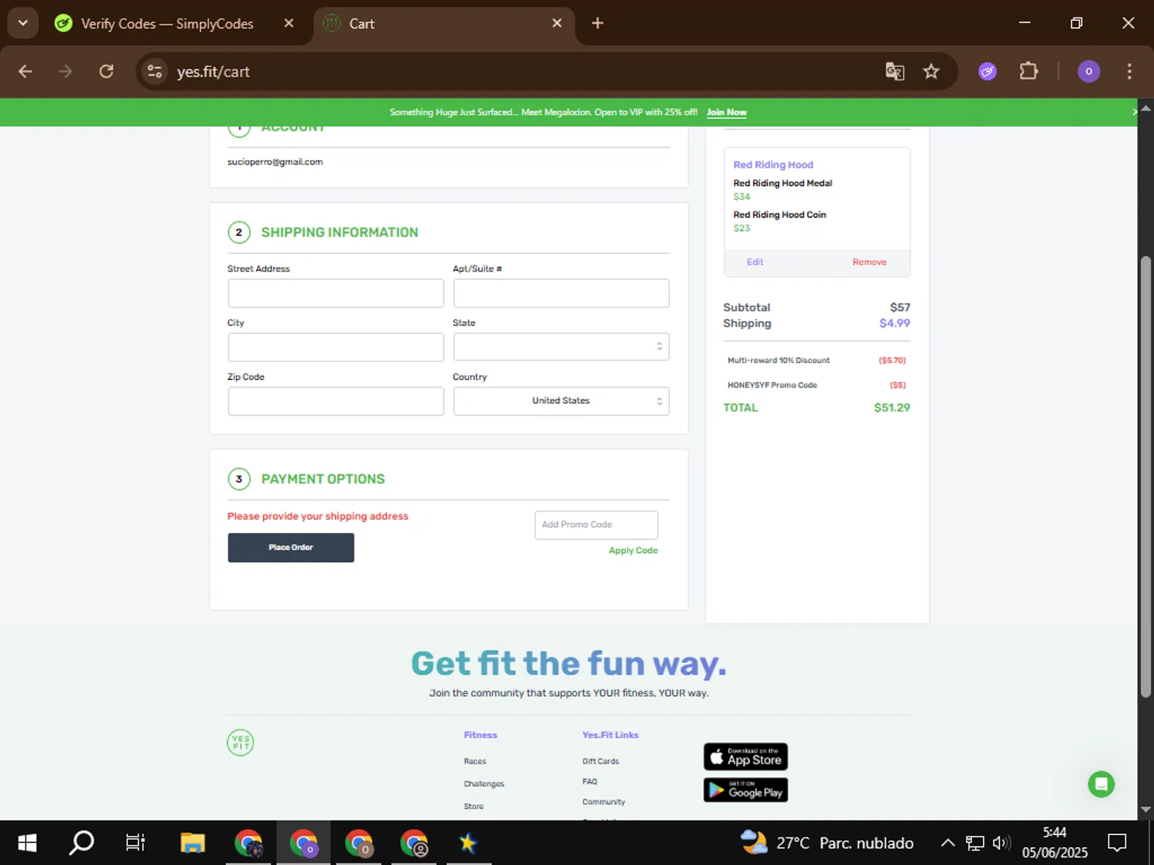1154x865 pixels.
Task: Switch to Verify Codes — SimplyCodes tab
Action: [x=167, y=24]
